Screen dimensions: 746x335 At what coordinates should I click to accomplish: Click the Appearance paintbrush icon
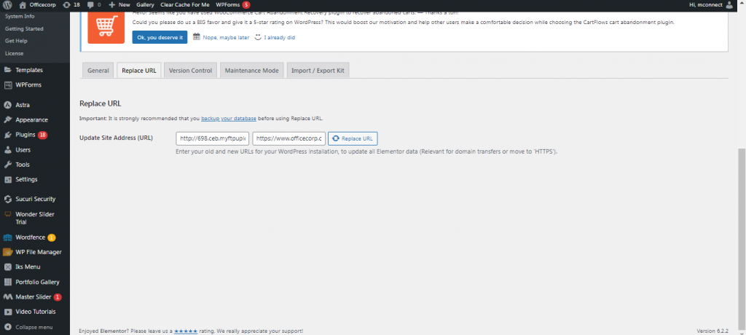point(7,119)
